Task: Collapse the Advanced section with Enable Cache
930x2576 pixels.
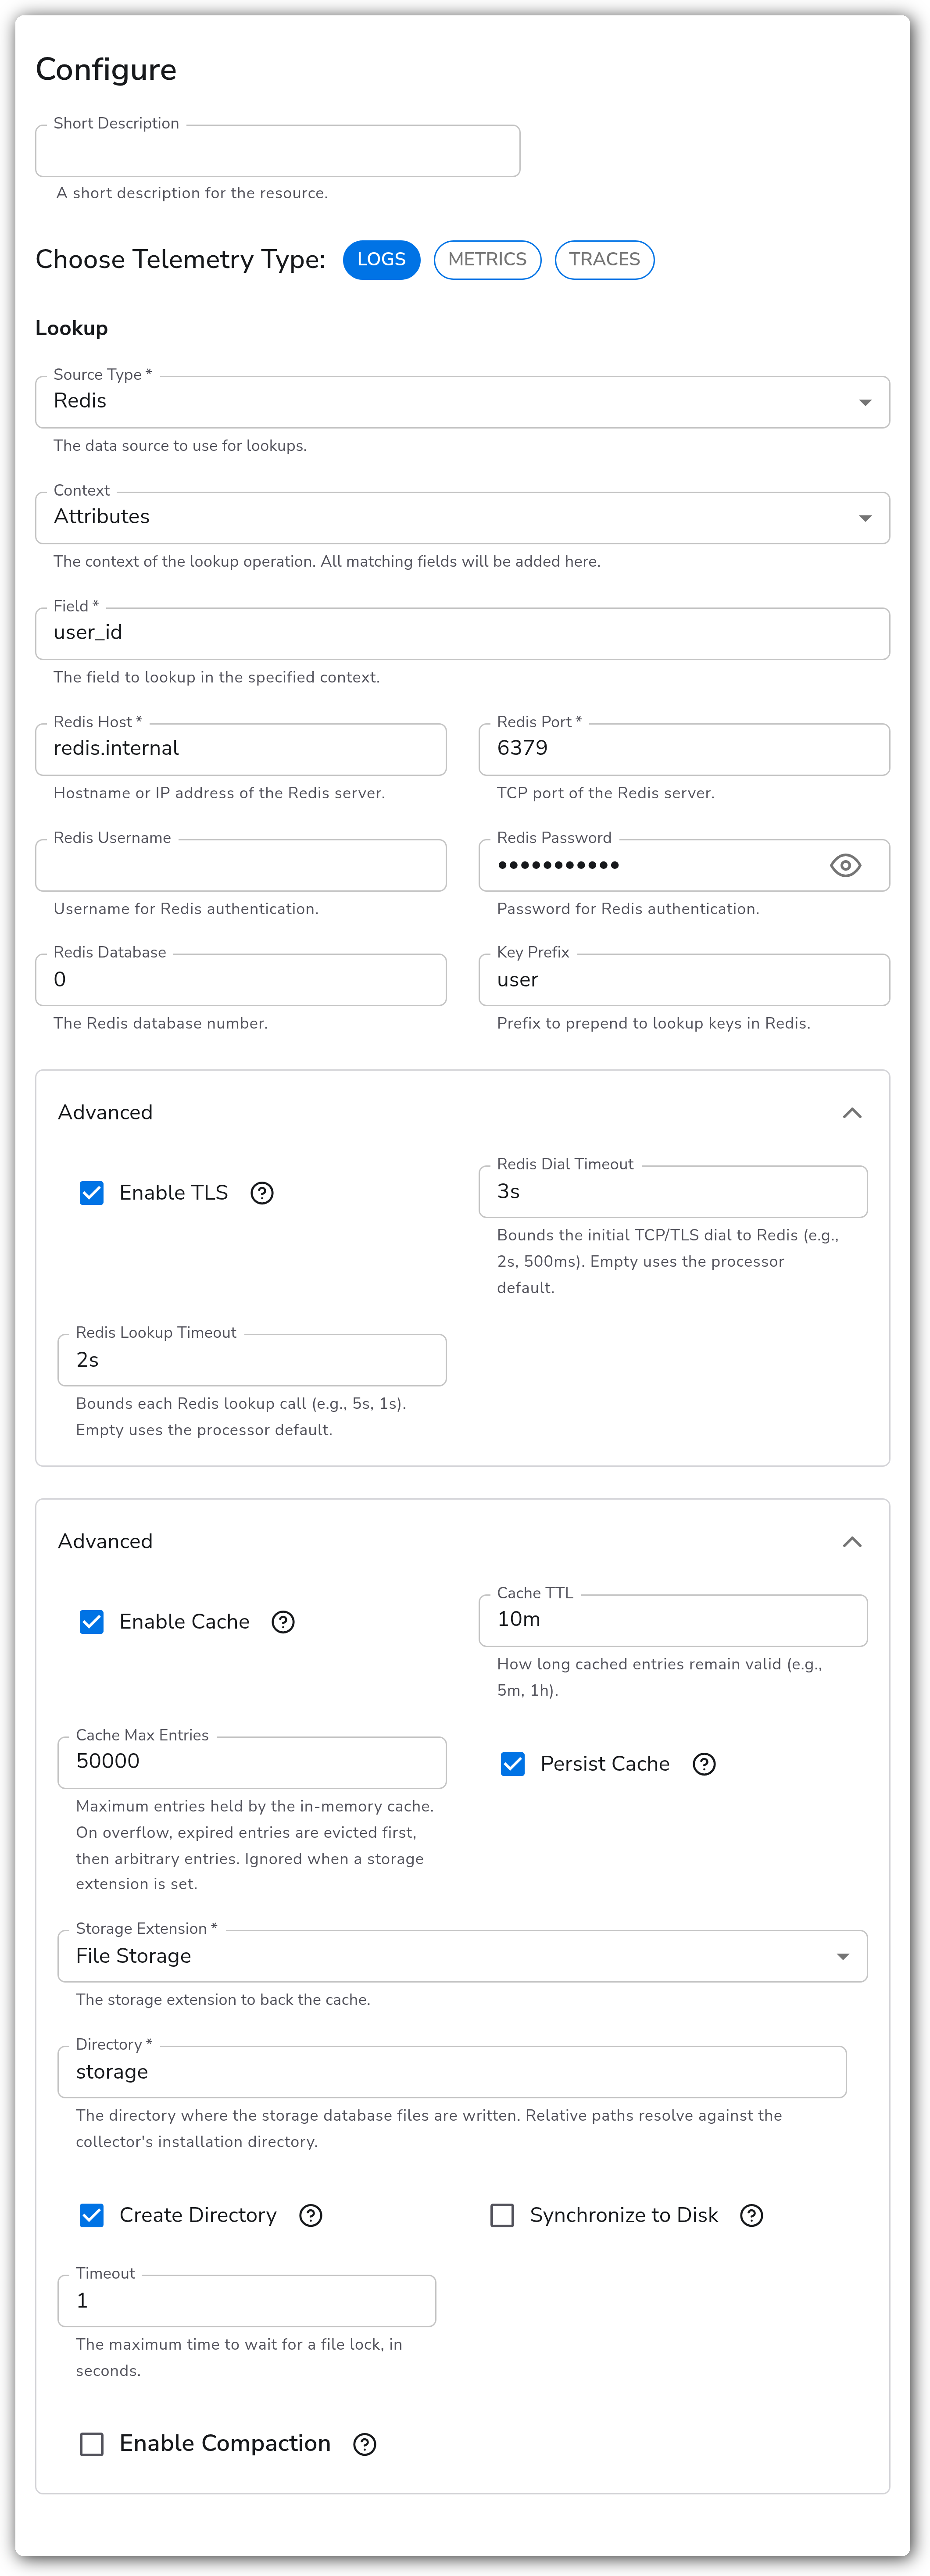Action: pos(852,1542)
